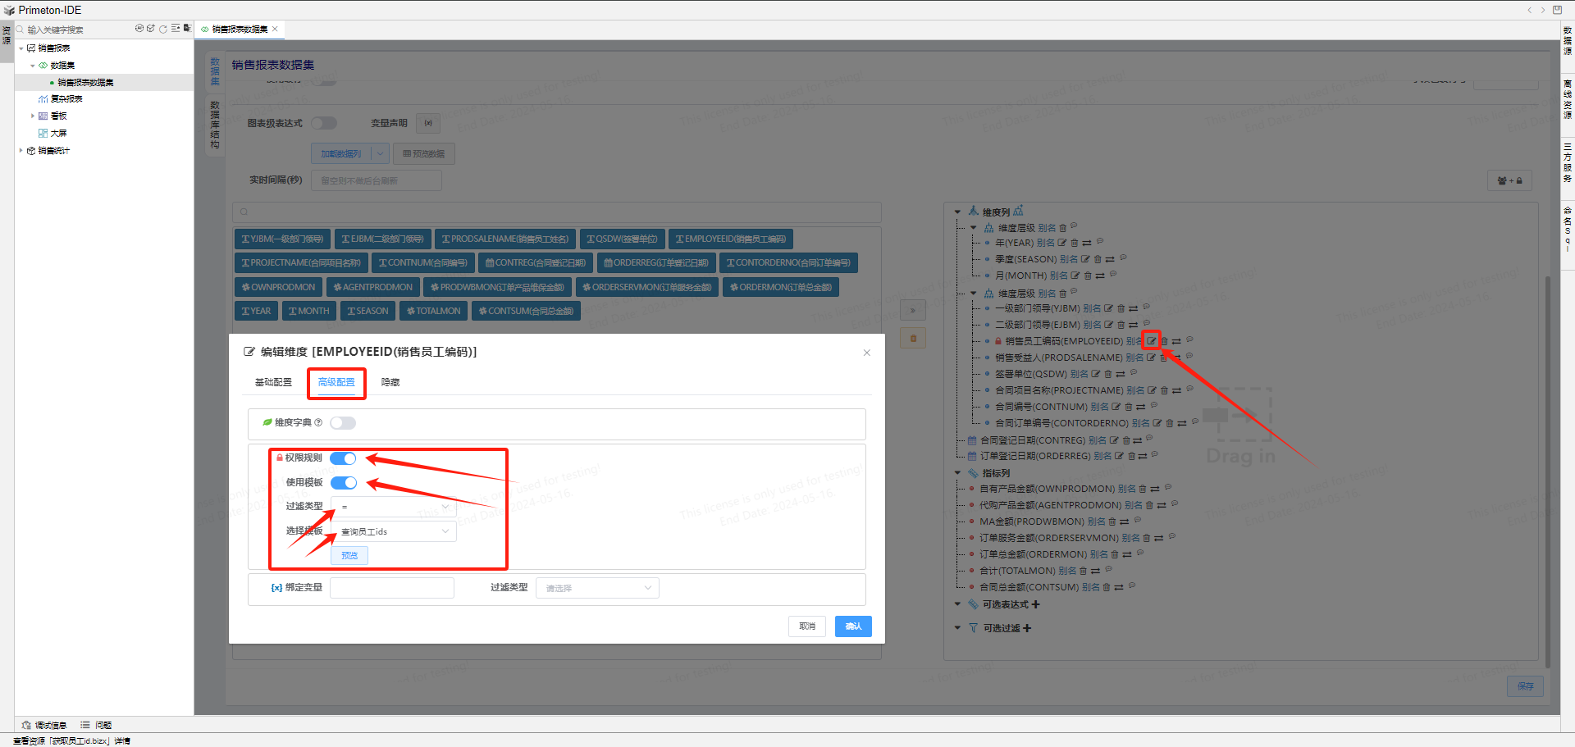The image size is (1575, 747).
Task: Click the 绑定变量 input field
Action: [392, 588]
